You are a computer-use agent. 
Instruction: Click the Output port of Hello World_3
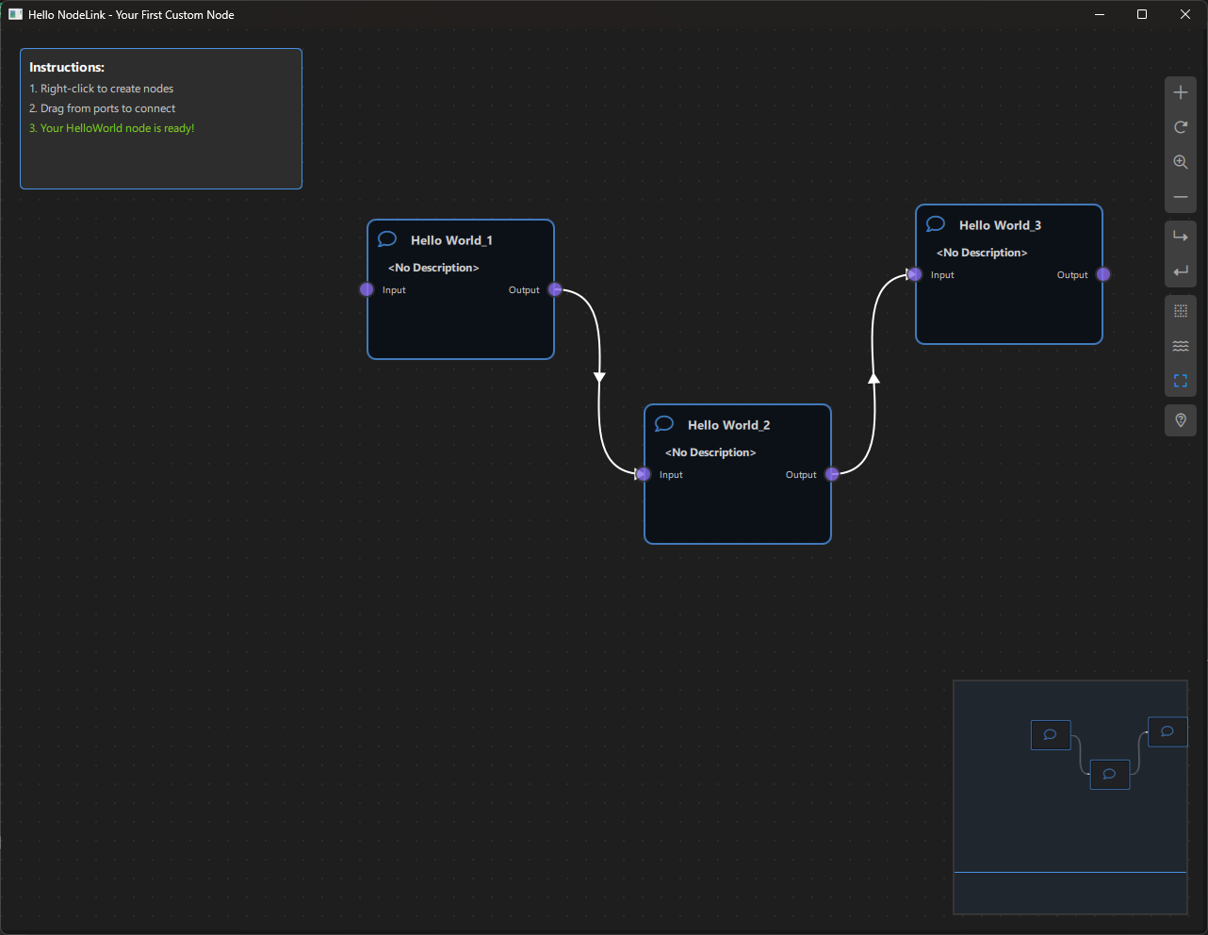[1103, 274]
